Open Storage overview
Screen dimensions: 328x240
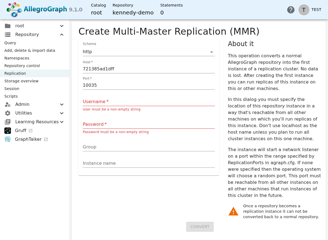(x=35, y=81)
